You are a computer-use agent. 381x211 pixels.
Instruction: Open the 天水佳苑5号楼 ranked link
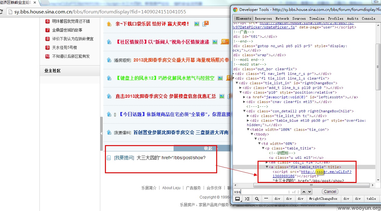[x=65, y=47]
